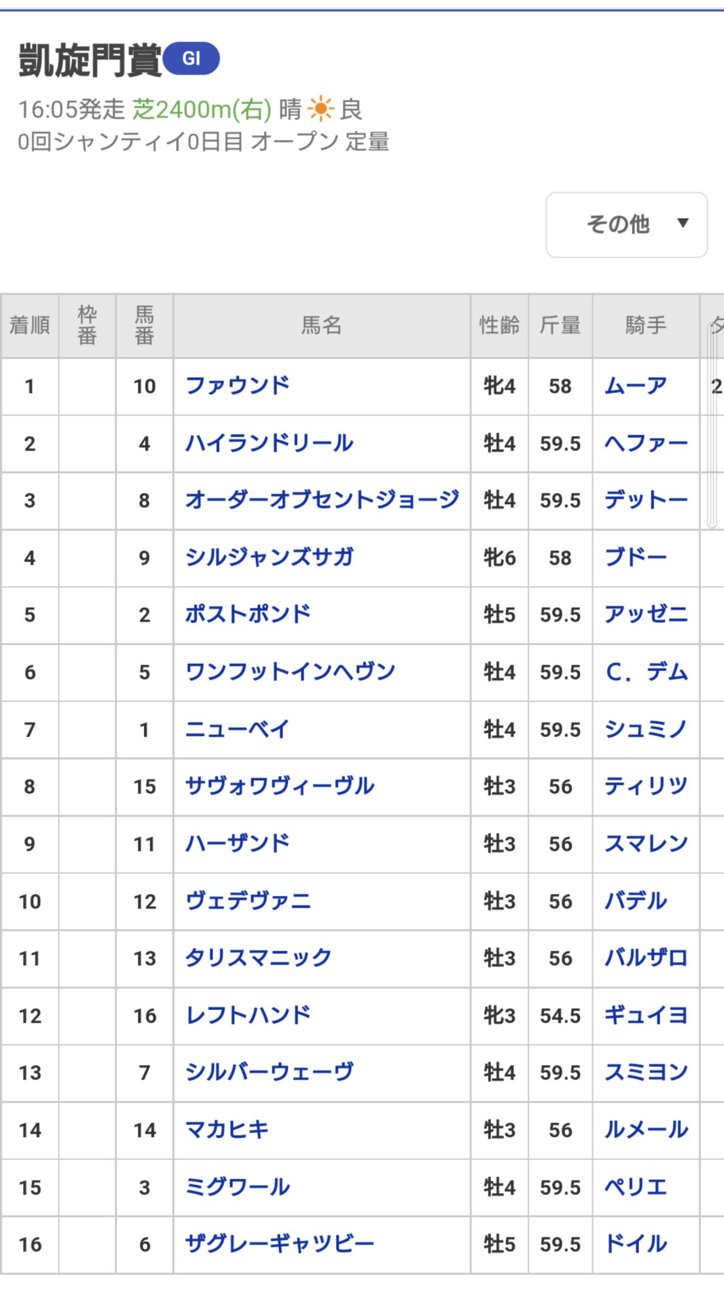Select horse オーダーオブセントジョージ
Image resolution: width=724 pixels, height=1310 pixels.
(x=321, y=500)
